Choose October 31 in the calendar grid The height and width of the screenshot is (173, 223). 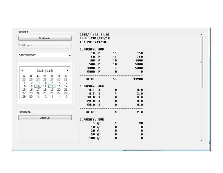point(66,79)
